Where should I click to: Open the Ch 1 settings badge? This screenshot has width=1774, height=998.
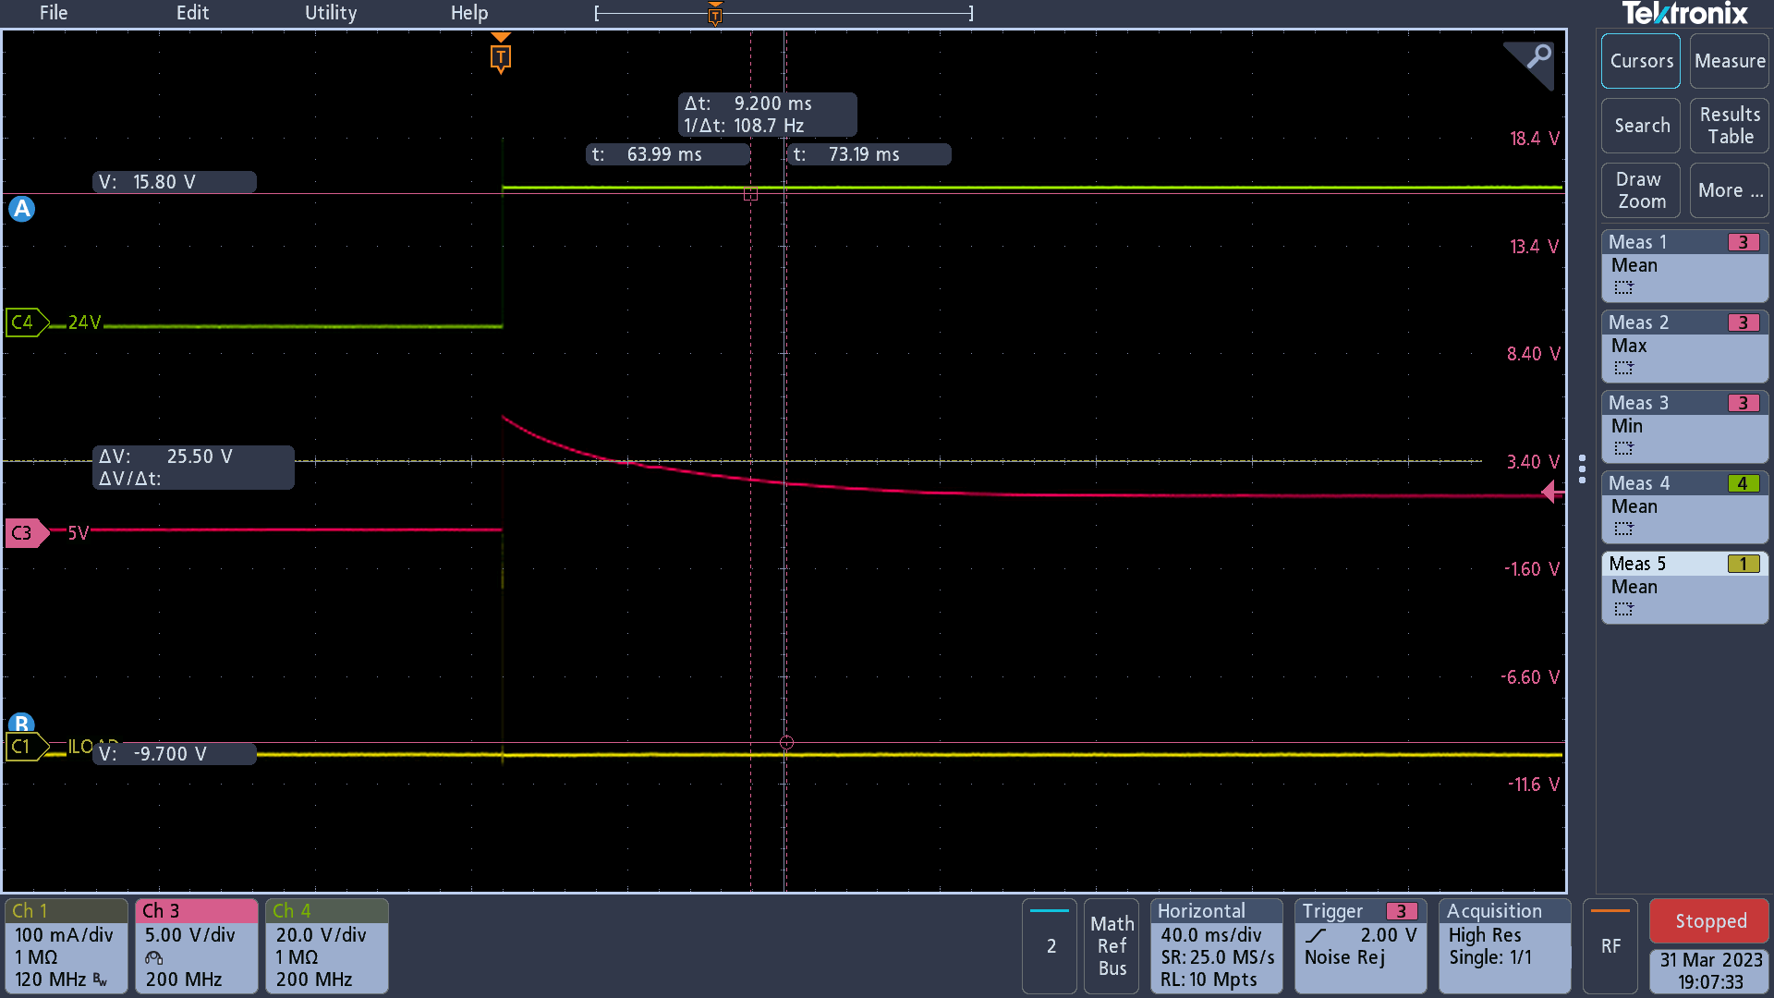tap(67, 945)
